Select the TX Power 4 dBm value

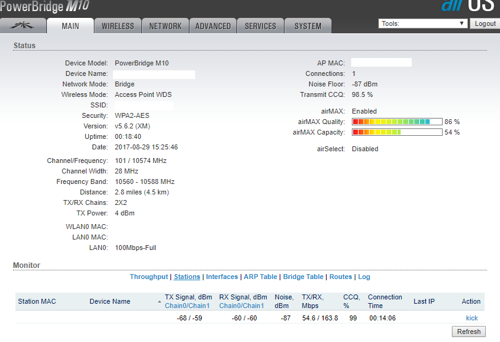(125, 213)
